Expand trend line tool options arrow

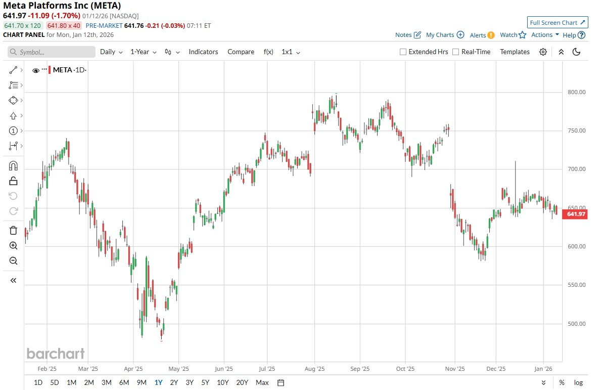[22, 70]
